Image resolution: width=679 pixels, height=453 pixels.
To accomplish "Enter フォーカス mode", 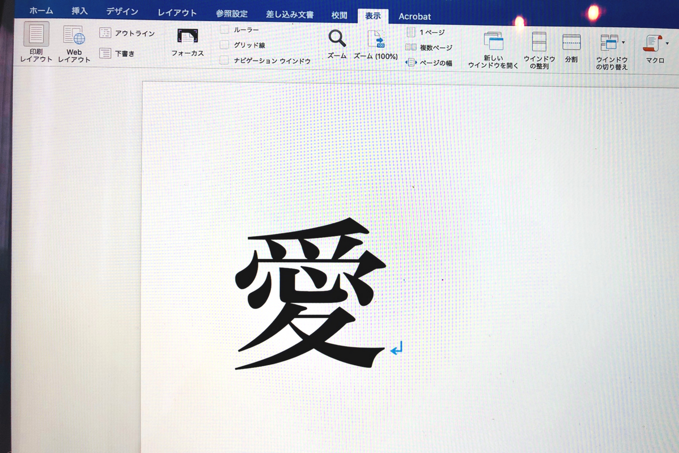I will 187,43.
